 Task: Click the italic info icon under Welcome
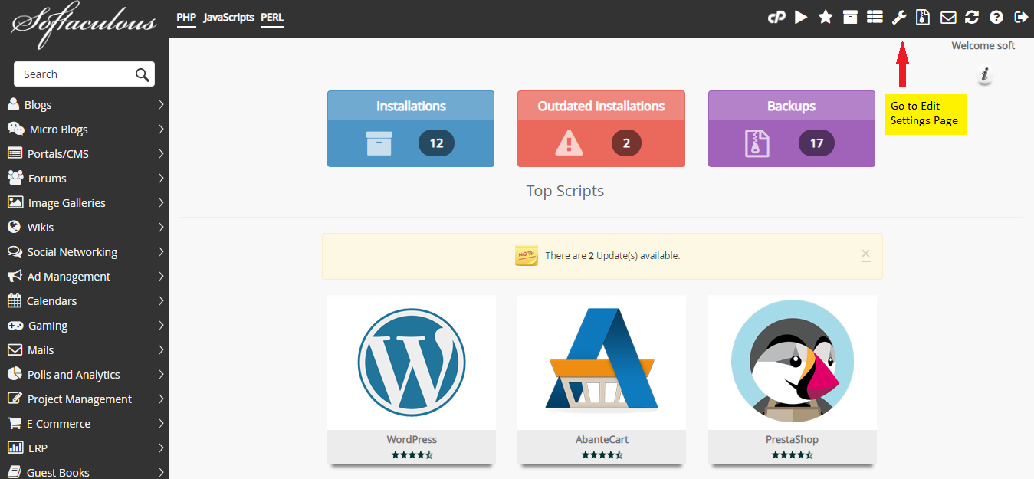[985, 75]
